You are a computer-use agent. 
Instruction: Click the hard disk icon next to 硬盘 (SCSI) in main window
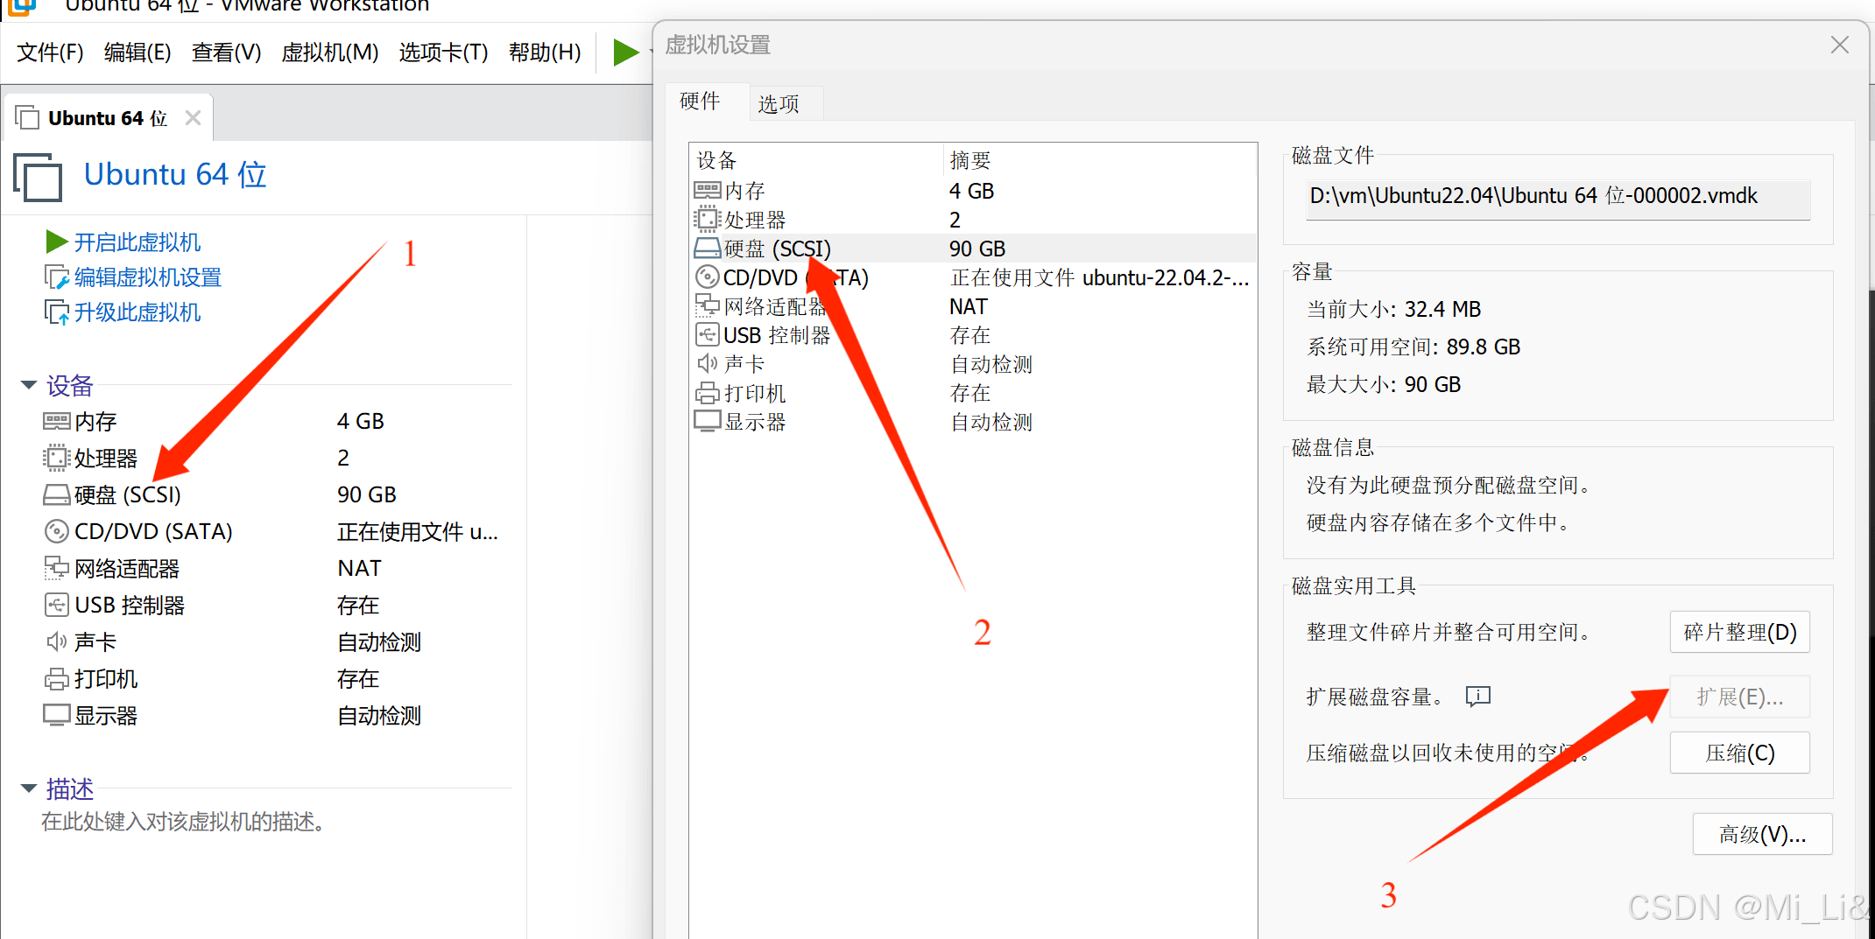(56, 495)
